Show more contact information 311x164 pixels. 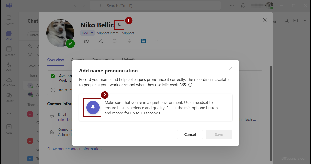point(74,149)
